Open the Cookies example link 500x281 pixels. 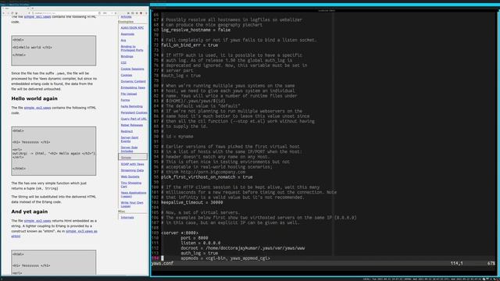coord(127,75)
